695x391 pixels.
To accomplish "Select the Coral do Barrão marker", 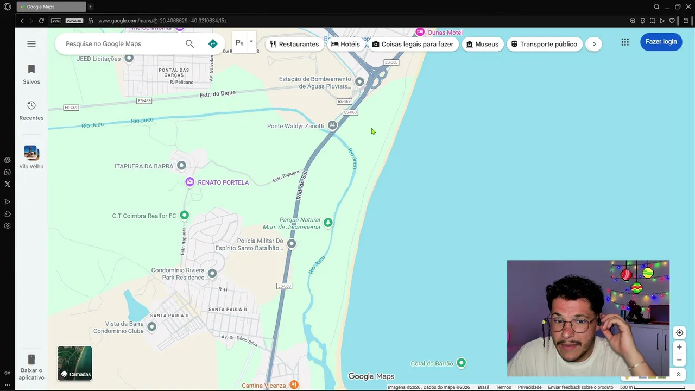I will (x=461, y=363).
